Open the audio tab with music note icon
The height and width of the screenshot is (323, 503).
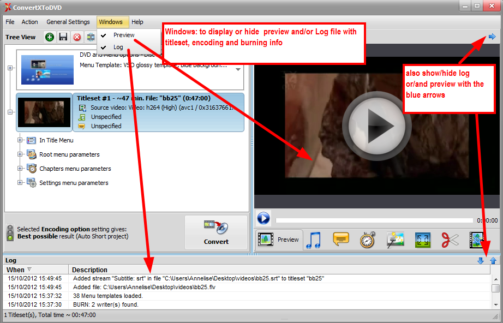[x=313, y=240]
